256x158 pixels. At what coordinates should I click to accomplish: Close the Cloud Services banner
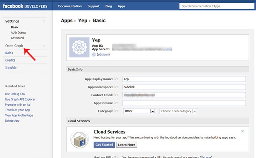pyautogui.click(x=242, y=131)
